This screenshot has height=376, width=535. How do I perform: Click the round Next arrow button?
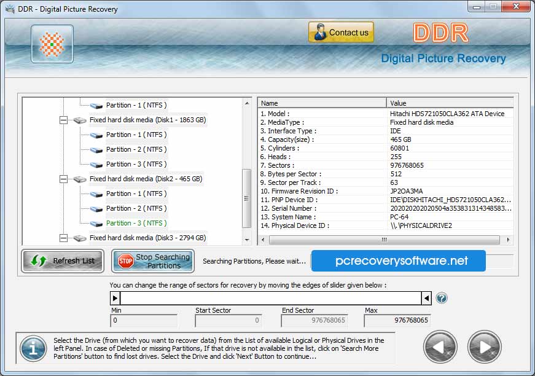tap(485, 347)
